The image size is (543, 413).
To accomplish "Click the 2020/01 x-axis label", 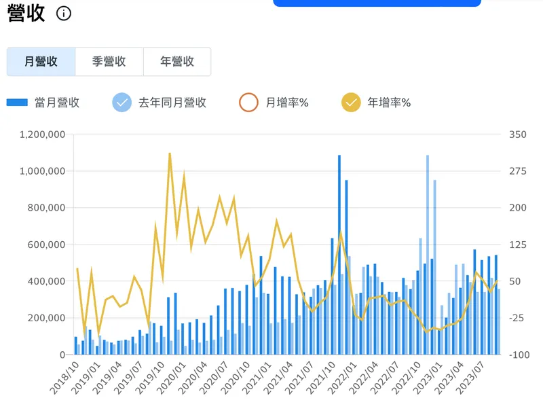I will point(172,378).
